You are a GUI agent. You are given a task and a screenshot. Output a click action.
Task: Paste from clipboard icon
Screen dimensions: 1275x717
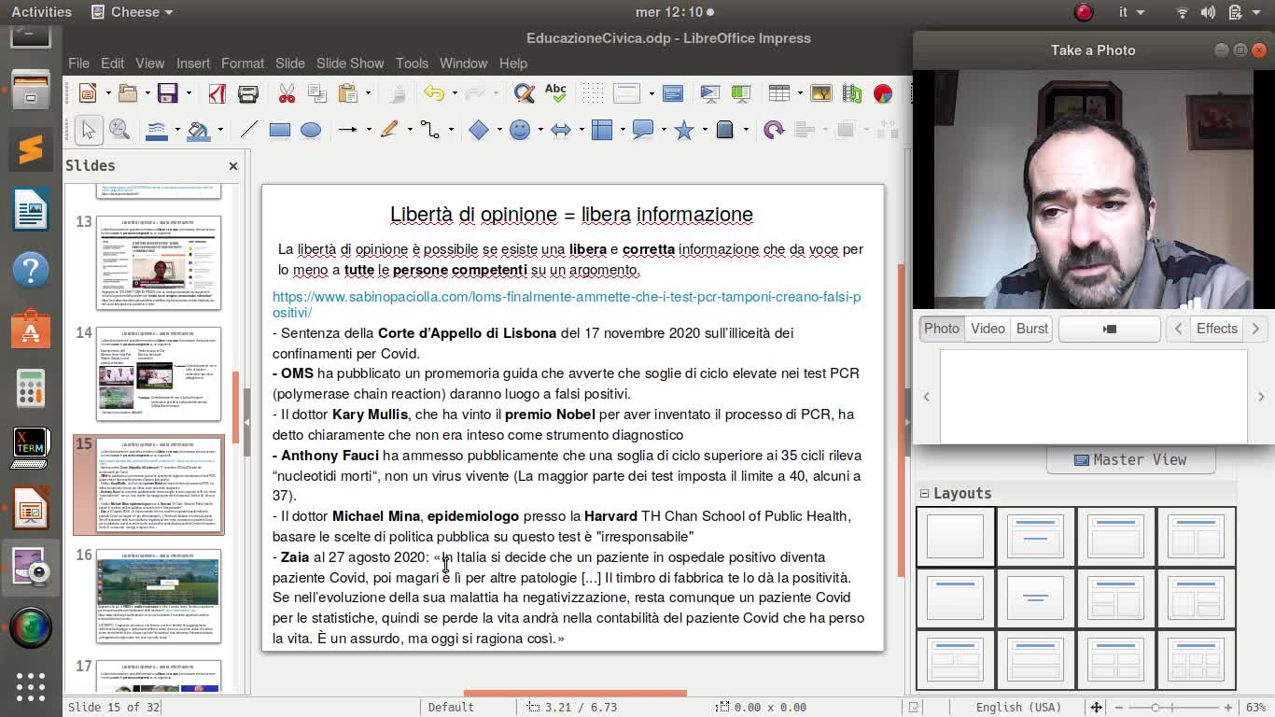point(347,93)
